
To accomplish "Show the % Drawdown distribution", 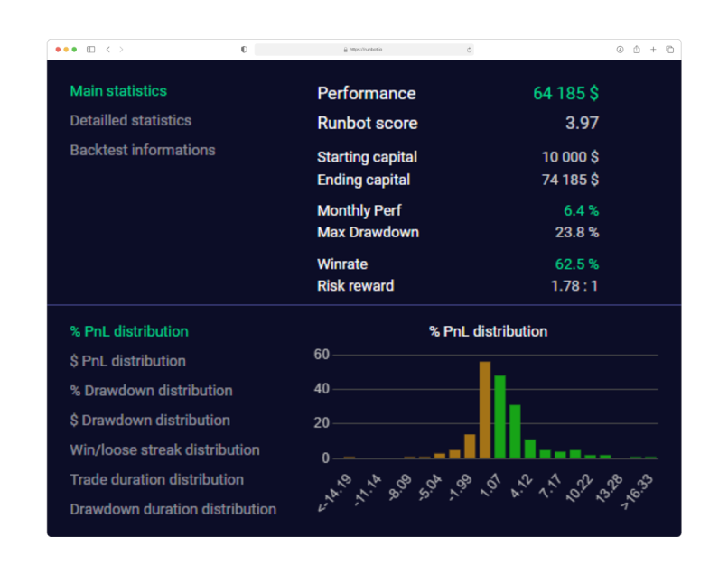I will pyautogui.click(x=151, y=390).
